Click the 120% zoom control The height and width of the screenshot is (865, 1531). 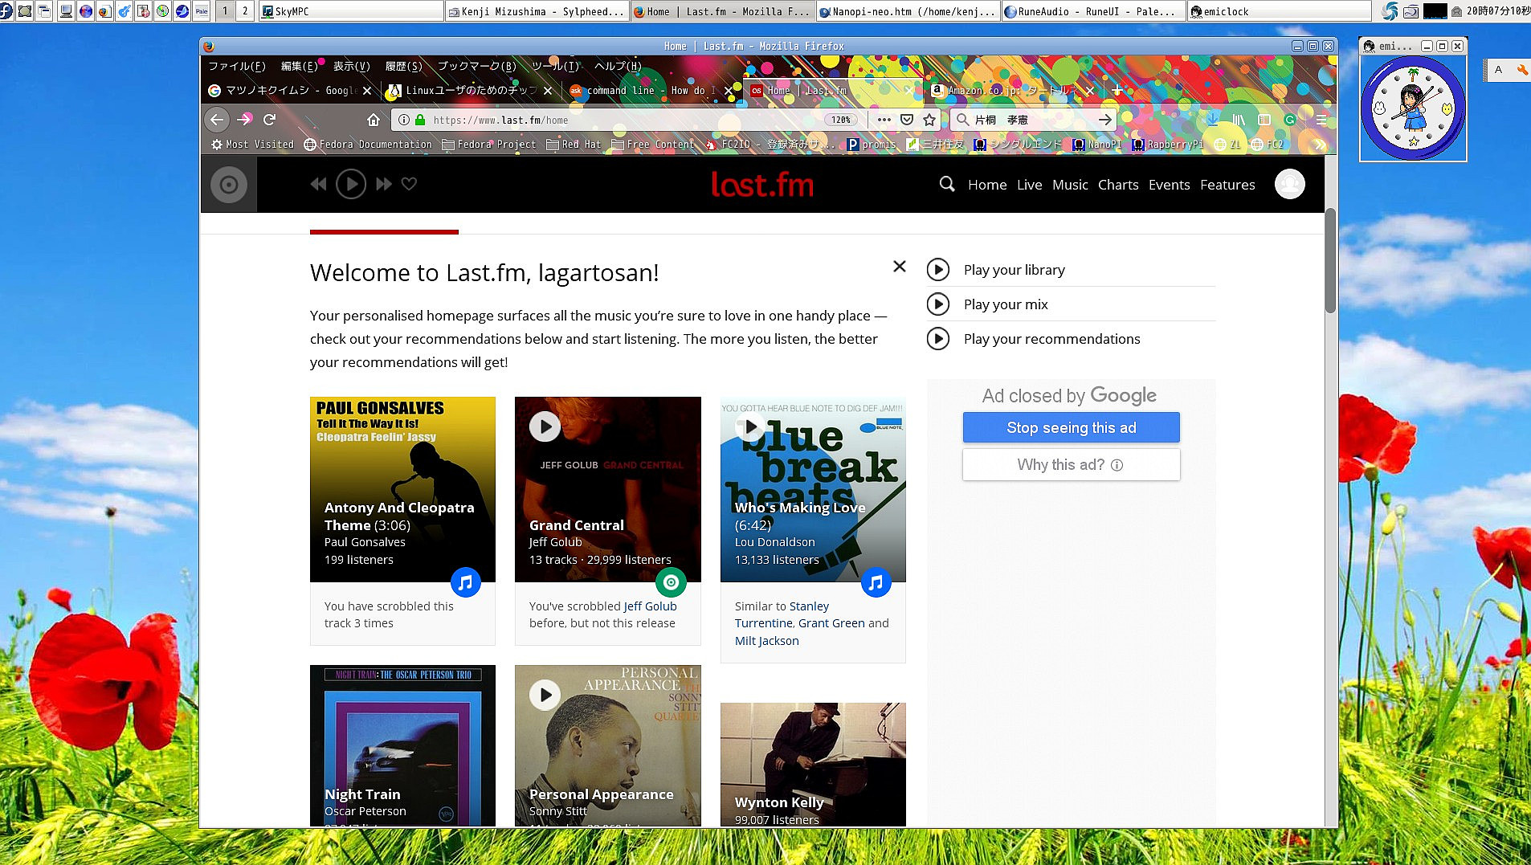click(x=840, y=120)
